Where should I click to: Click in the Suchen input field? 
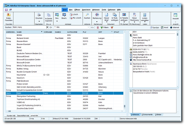tap(29, 27)
